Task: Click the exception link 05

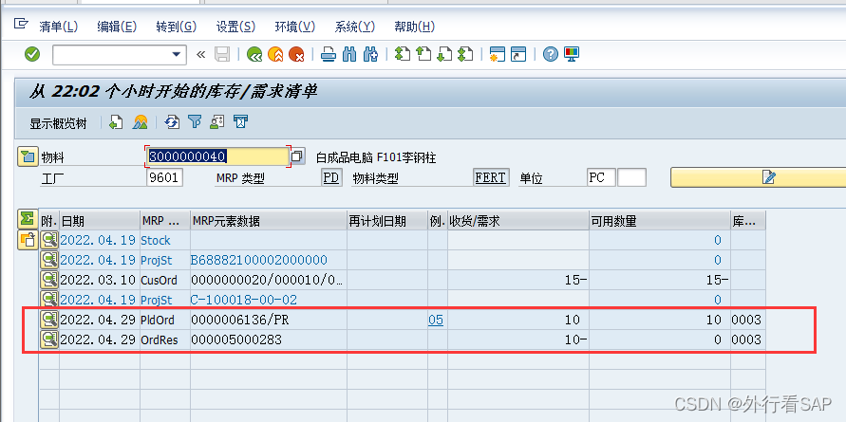Action: coord(435,320)
